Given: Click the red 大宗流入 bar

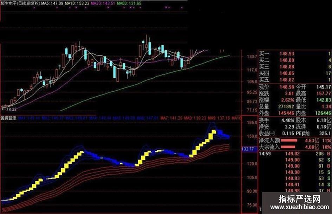Looking at the screenshot, I should [288, 147].
